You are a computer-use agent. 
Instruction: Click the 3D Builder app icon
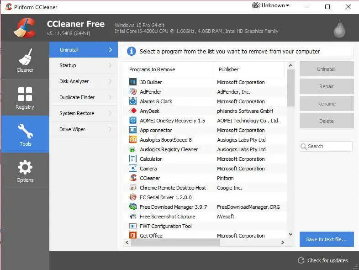[x=133, y=82]
